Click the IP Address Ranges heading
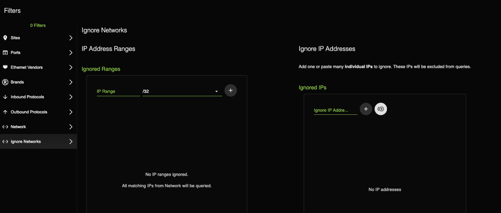 [x=109, y=49]
